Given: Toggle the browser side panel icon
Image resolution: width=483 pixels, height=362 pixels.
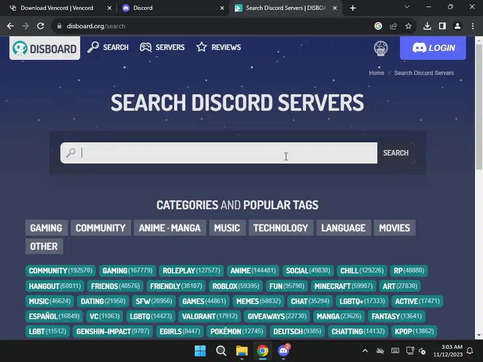Looking at the screenshot, I should 442,26.
